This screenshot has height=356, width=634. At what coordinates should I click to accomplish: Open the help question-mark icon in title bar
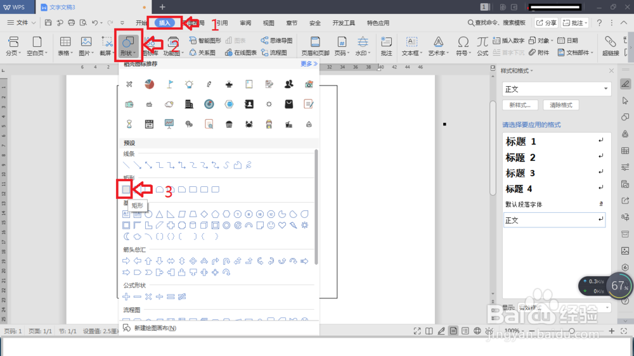point(599,23)
